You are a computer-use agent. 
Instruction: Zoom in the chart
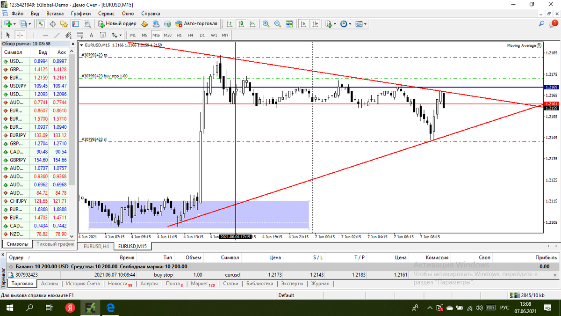(266, 23)
